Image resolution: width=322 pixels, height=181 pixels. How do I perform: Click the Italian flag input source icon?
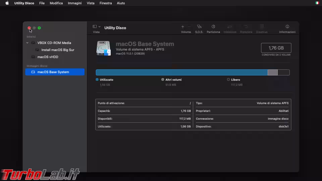pyautogui.click(x=317, y=3)
